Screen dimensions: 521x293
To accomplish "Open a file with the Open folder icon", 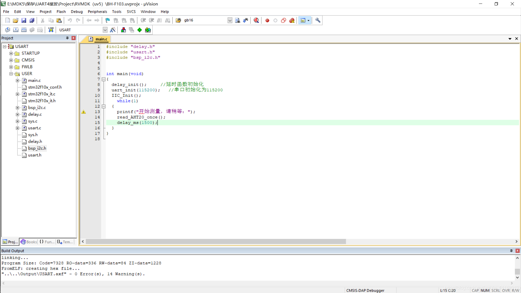I will 16,20.
